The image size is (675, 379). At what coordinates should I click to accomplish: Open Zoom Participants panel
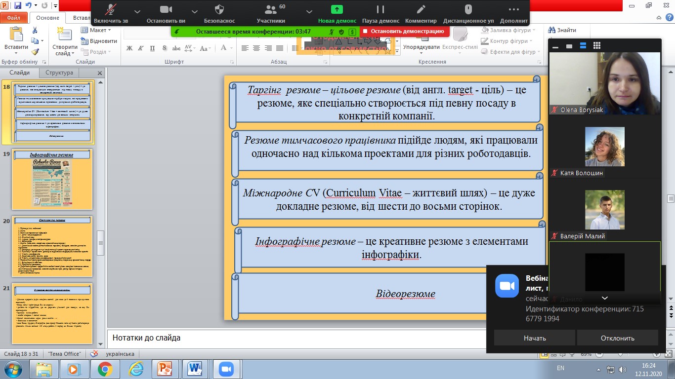271,13
